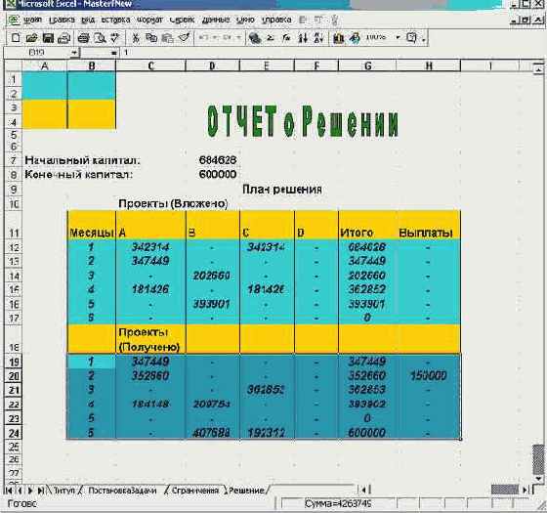The image size is (547, 513).
Task: Run spell check from the toolbar
Action: [x=115, y=38]
